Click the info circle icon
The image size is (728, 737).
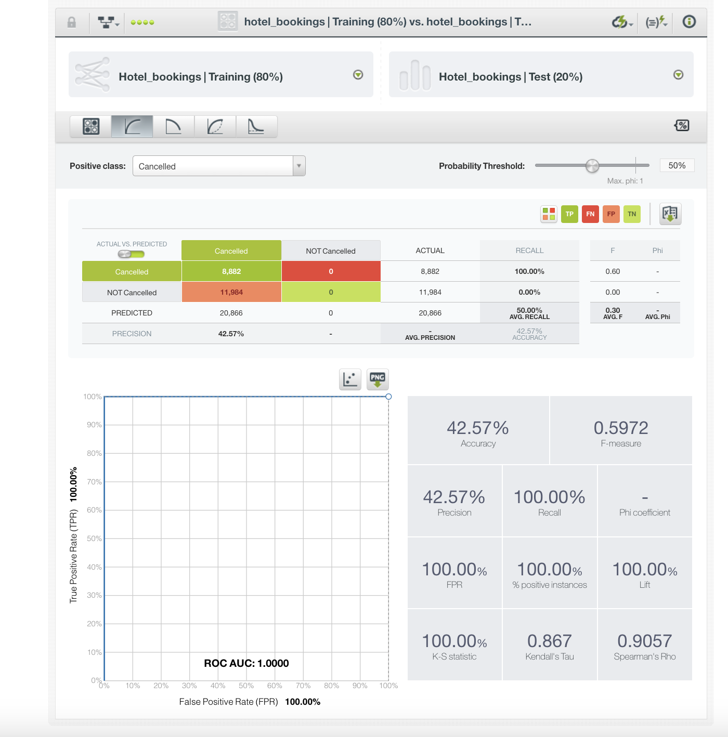(689, 22)
